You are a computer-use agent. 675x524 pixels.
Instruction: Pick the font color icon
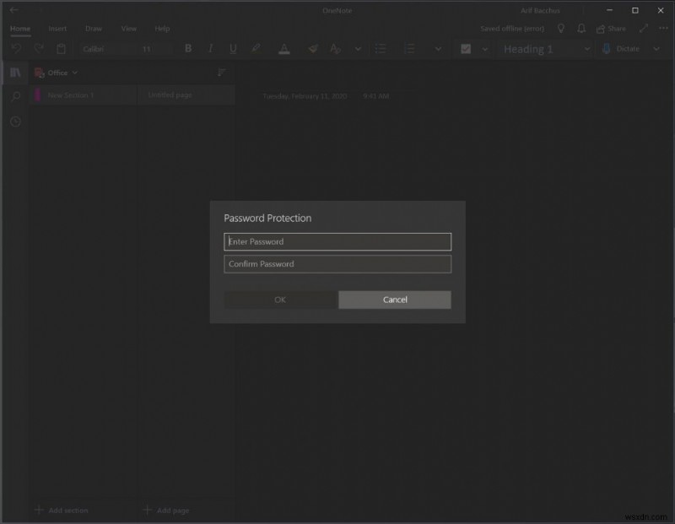tap(284, 49)
